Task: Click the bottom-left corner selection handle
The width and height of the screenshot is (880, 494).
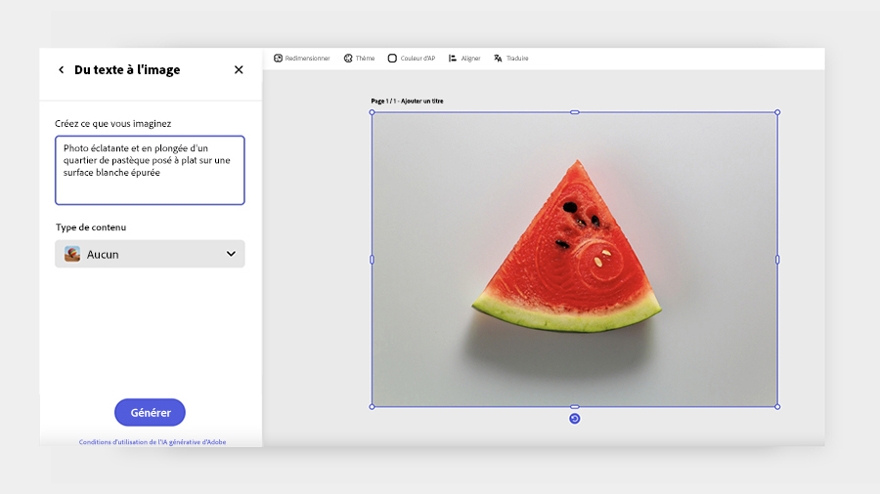Action: (373, 407)
